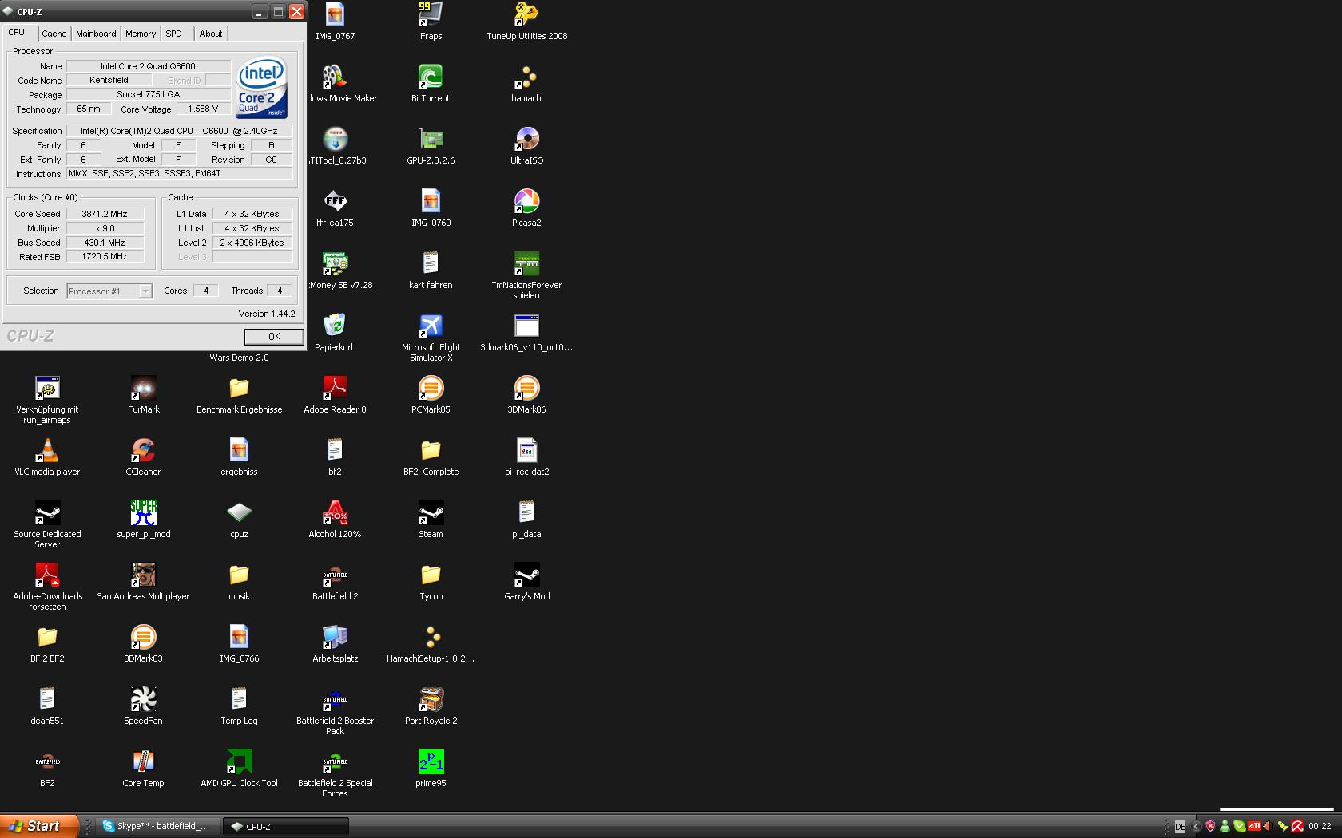Open the Mainboard tab in CPU-Z
Image resolution: width=1342 pixels, height=838 pixels.
[96, 34]
